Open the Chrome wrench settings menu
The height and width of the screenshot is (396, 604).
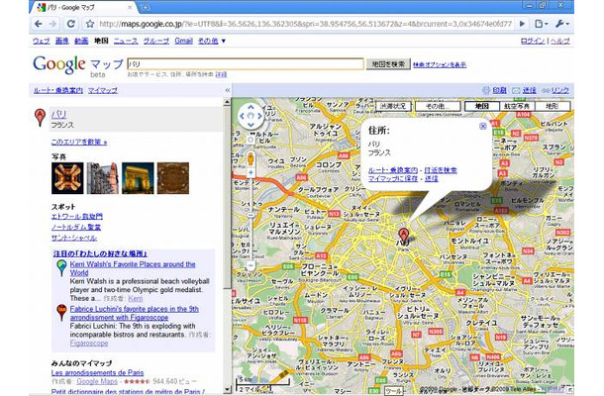(x=561, y=24)
